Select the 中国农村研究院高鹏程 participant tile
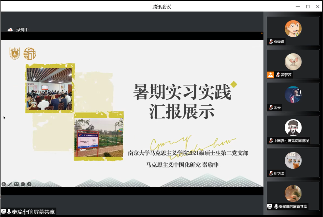 point(293,130)
